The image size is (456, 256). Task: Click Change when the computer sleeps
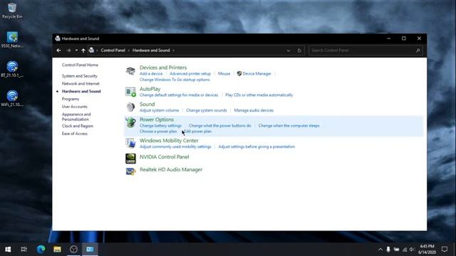click(289, 126)
